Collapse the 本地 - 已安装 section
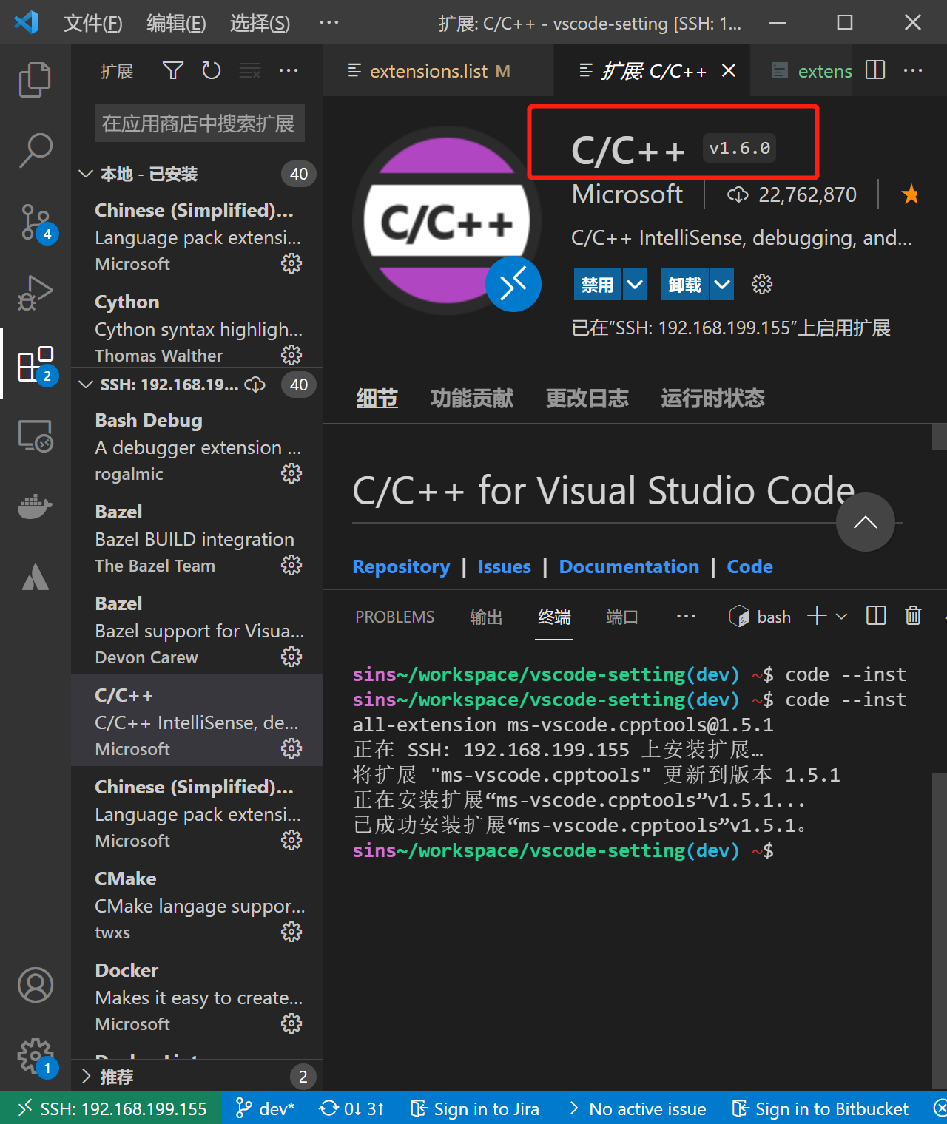947x1124 pixels. pos(86,174)
